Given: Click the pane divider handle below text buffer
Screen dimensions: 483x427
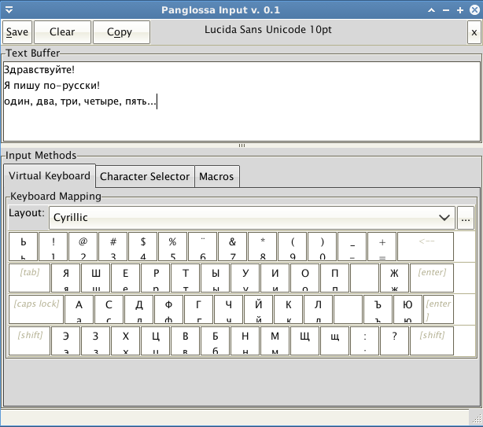Looking at the screenshot, I should pyautogui.click(x=241, y=145).
